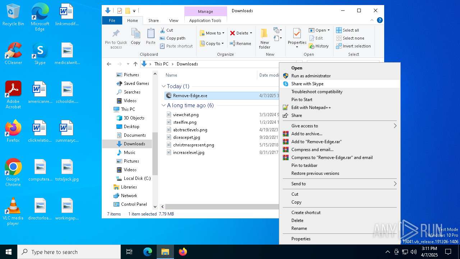Sort by the Name column header
This screenshot has width=460, height=259.
(171, 75)
